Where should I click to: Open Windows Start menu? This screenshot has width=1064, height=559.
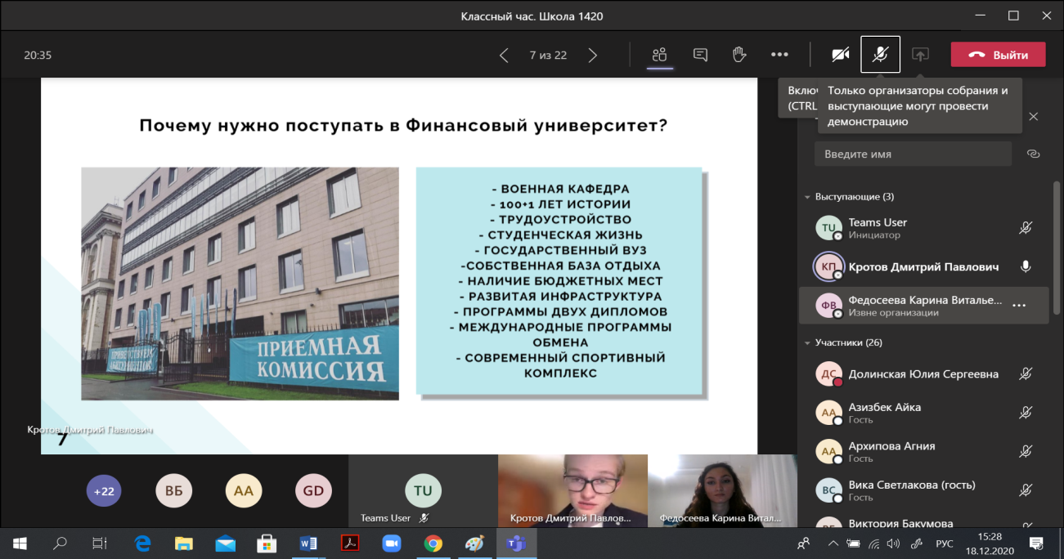coord(19,543)
